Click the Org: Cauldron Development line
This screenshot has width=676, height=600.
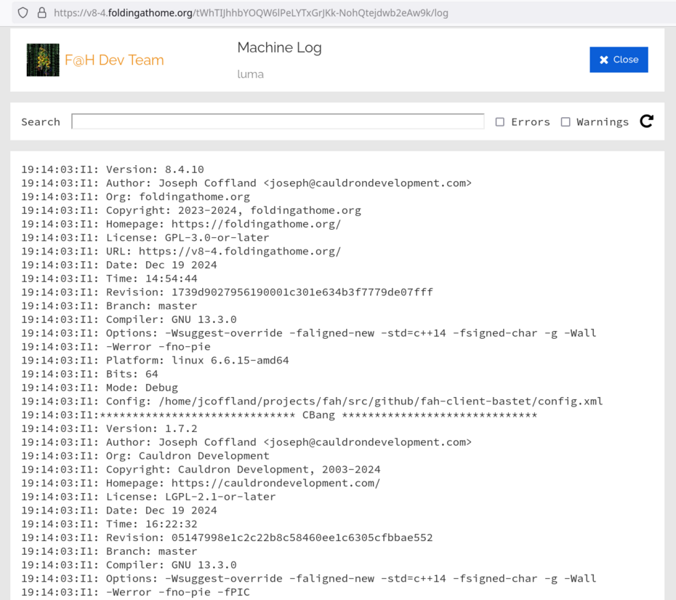click(x=145, y=456)
